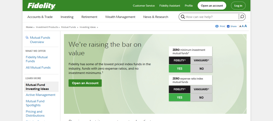This screenshot has height=121, width=273.
Task: Click YES cell under expense ratio table
Action: point(179,97)
